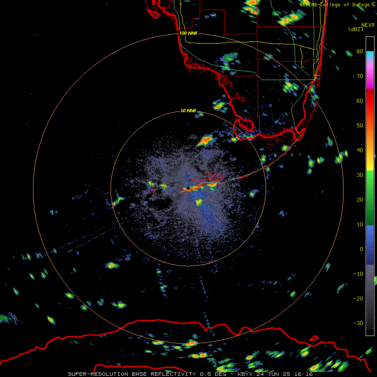The image size is (377, 377).
Task: Click the NEXR label above the color scale
Action: (368, 25)
